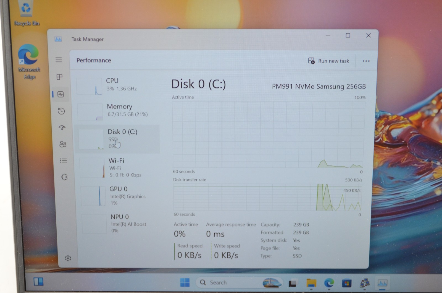The image size is (442, 293).
Task: Open Microsoft Edge from taskbar
Action: pos(329,283)
